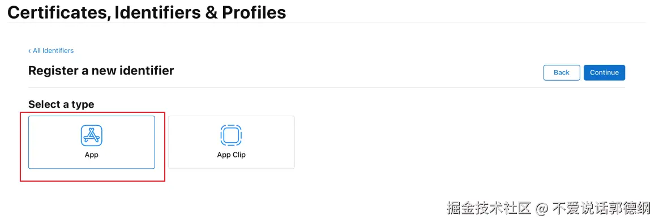Click the word "Profiles" in page title

point(254,12)
